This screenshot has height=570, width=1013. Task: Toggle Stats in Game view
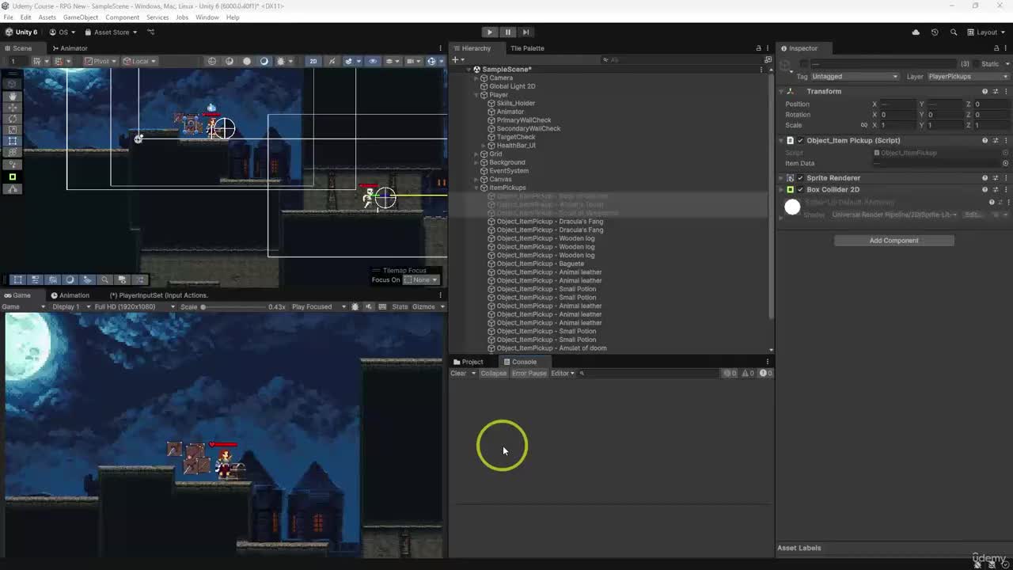click(x=400, y=307)
